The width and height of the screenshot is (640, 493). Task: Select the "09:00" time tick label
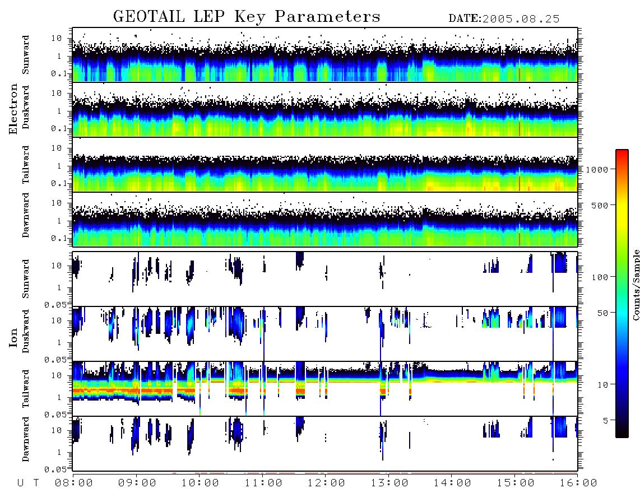click(x=137, y=483)
